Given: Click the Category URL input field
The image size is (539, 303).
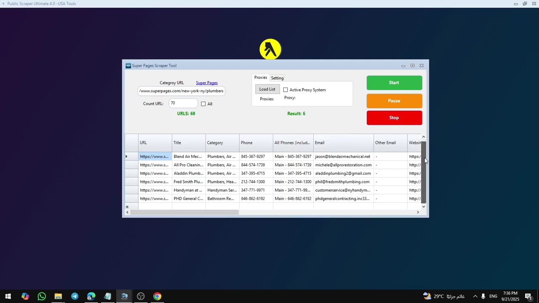Looking at the screenshot, I should 181,91.
